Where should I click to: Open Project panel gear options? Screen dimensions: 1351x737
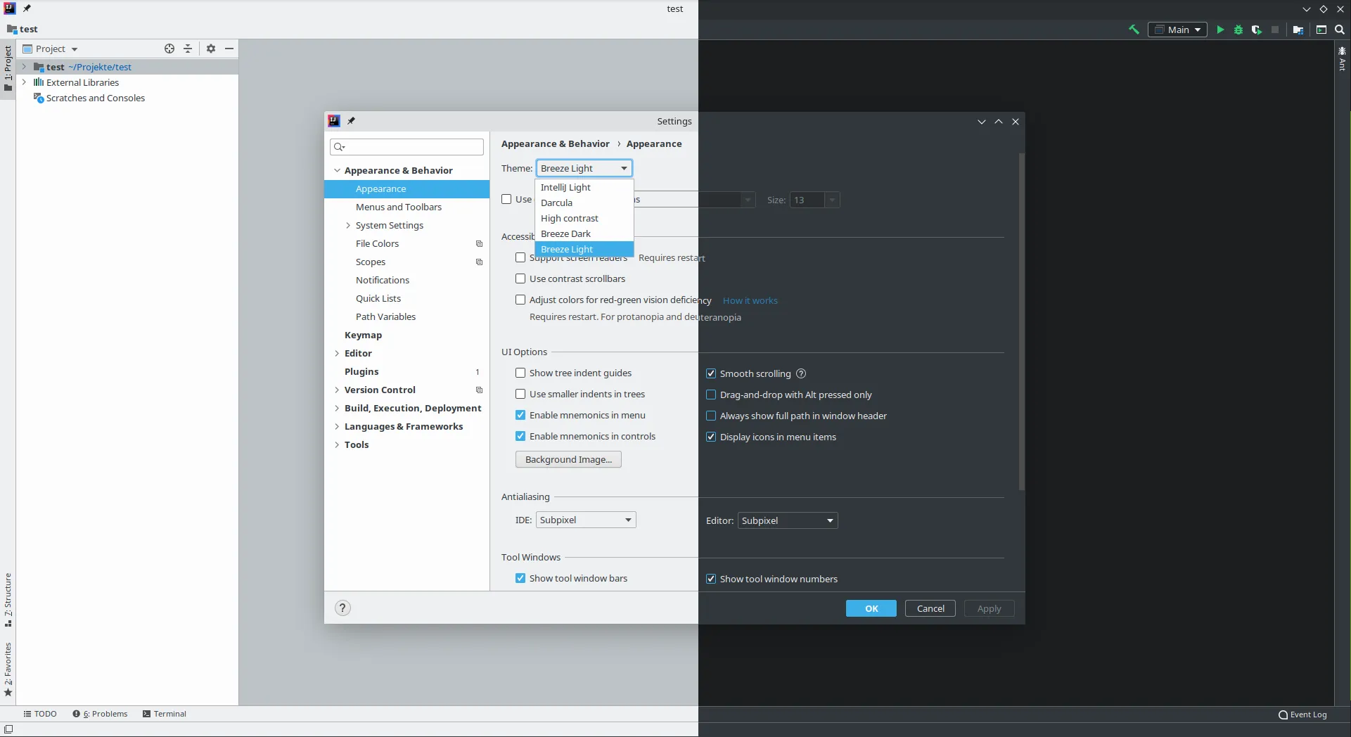click(211, 49)
